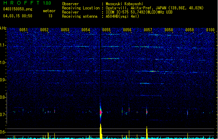Click the 0052 time marker
The image size is (218, 139).
pos(44,30)
